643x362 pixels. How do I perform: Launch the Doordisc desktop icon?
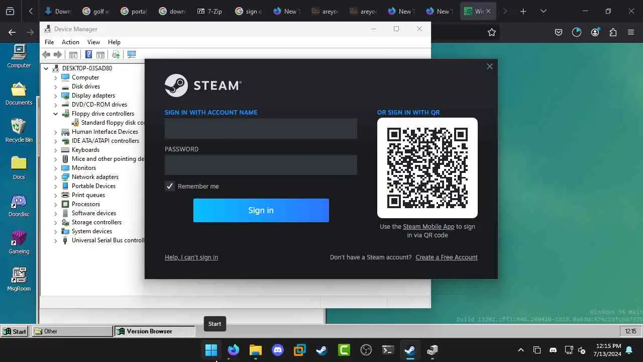19,205
